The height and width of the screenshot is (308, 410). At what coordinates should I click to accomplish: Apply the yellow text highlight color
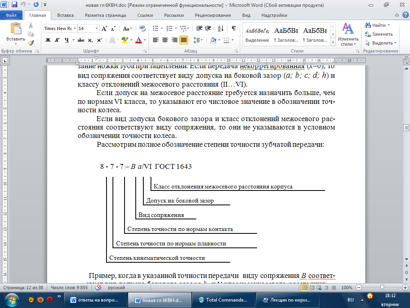pos(125,40)
